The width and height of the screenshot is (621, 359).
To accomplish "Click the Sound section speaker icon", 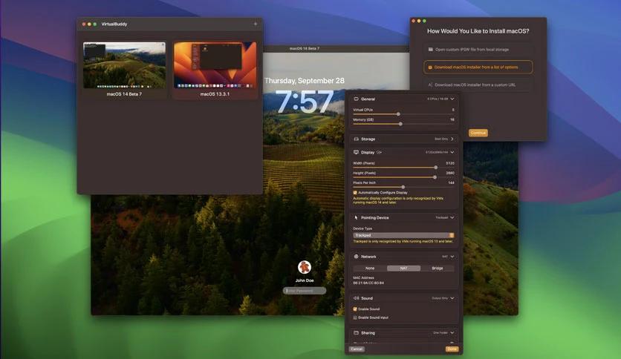I will point(356,298).
